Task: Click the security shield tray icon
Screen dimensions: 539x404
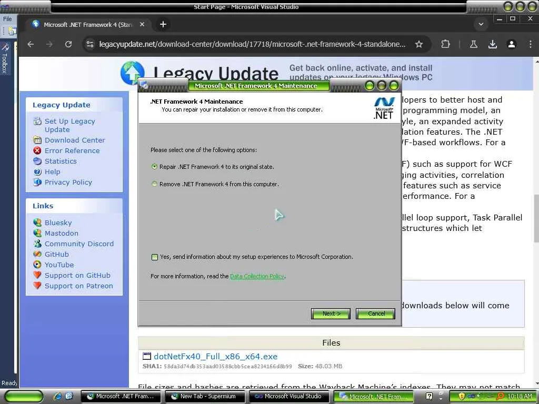Action: coord(462,397)
